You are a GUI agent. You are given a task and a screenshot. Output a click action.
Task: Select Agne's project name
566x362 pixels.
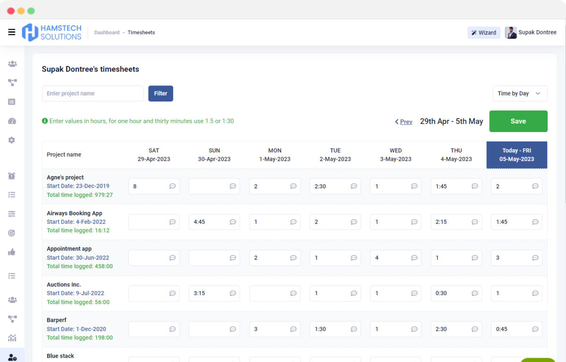pos(65,177)
